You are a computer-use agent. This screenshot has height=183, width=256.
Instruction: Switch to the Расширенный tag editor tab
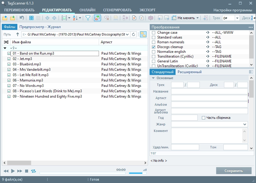tap(190, 72)
